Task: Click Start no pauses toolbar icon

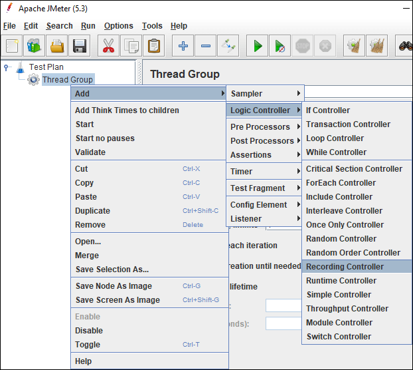Action: tap(280, 46)
